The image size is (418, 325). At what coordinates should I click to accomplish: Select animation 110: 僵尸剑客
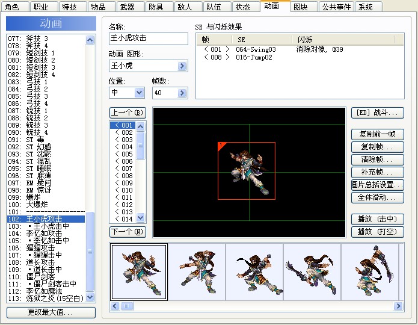click(46, 277)
